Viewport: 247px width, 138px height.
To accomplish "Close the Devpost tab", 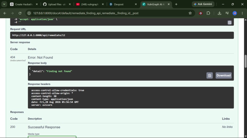I will click(x=136, y=4).
